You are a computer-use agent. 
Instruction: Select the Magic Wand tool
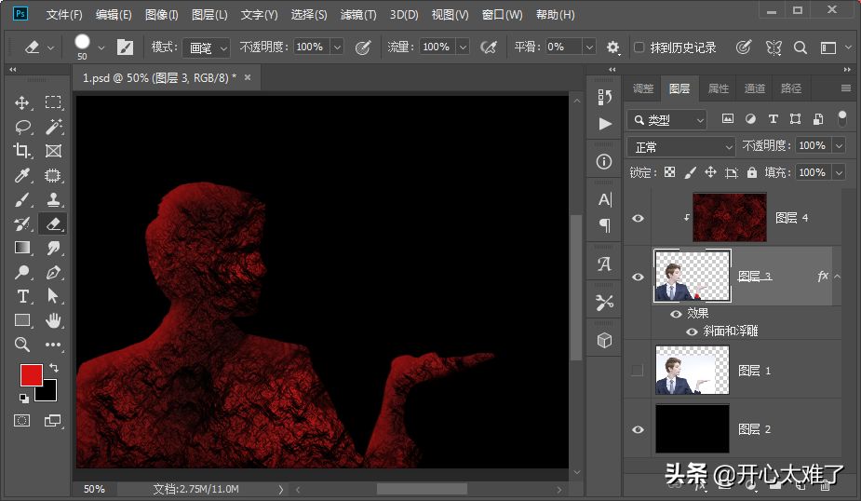pyautogui.click(x=54, y=127)
